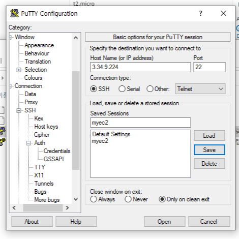This screenshot has height=239, width=239.
Task: Select the Serial connection type
Action: (122, 89)
